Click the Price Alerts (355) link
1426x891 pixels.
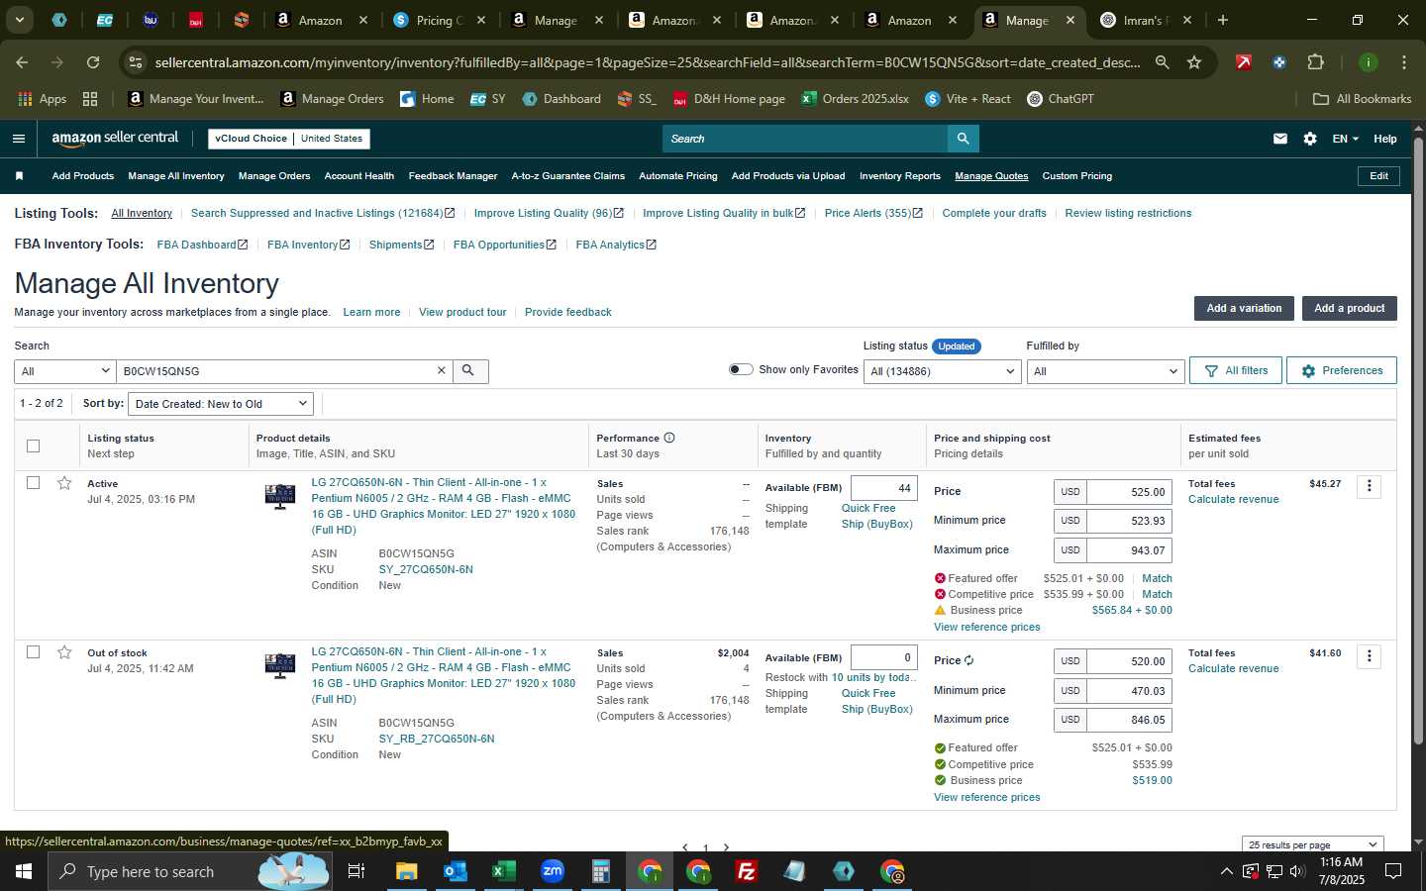(873, 213)
